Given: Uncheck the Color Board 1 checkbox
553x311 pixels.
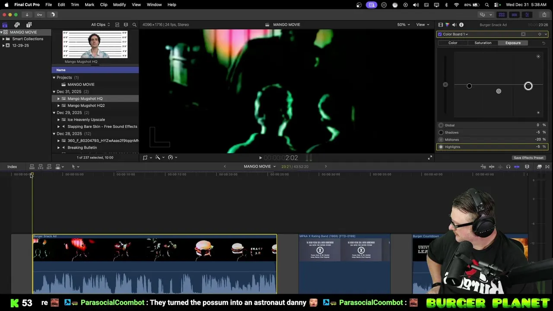Looking at the screenshot, I should coord(440,34).
